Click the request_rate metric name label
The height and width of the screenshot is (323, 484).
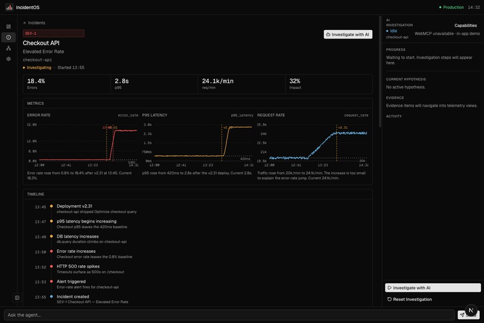coord(356,115)
